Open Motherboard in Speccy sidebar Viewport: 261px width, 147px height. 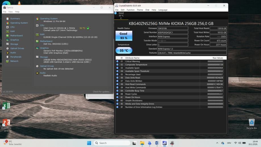point(16,36)
